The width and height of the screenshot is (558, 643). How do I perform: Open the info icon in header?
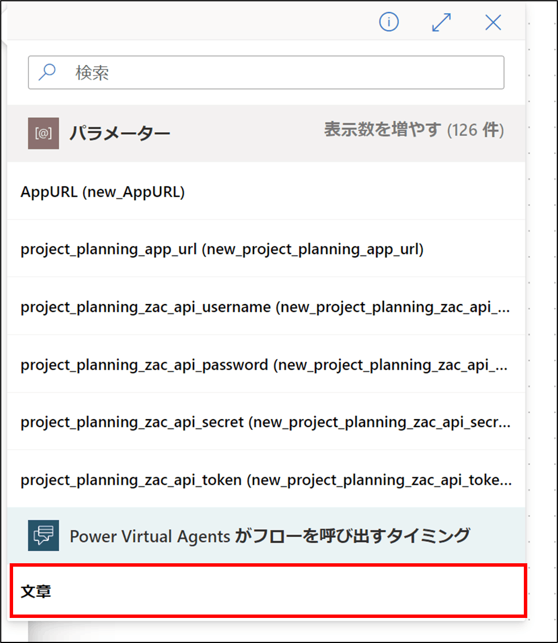point(389,22)
